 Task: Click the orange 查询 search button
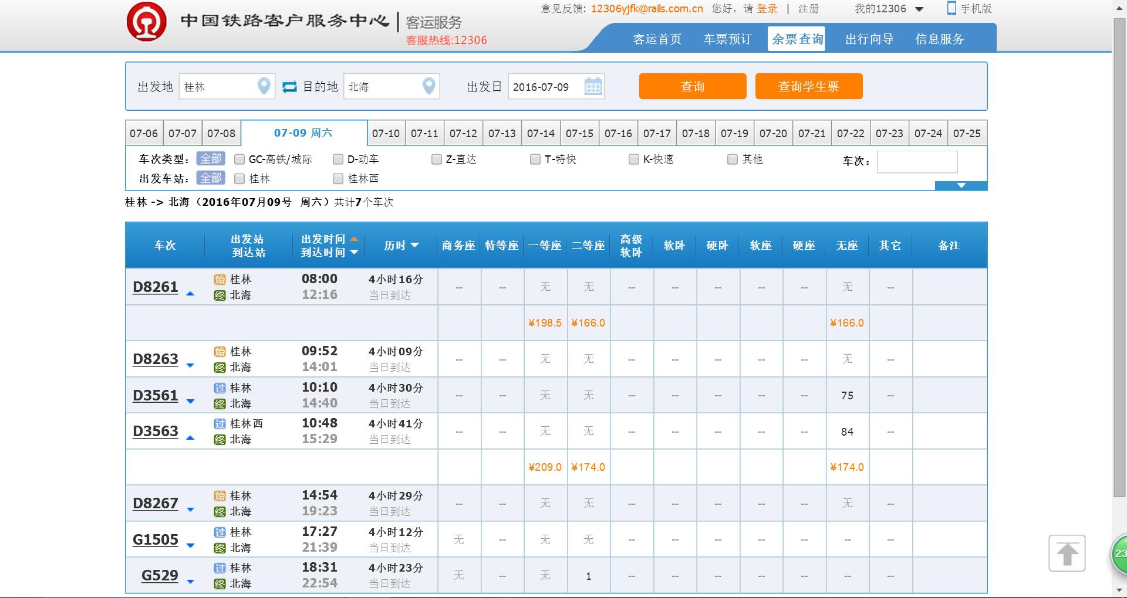click(692, 87)
